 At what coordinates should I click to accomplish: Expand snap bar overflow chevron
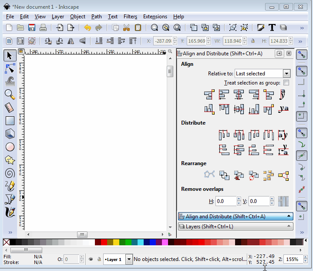point(302,232)
